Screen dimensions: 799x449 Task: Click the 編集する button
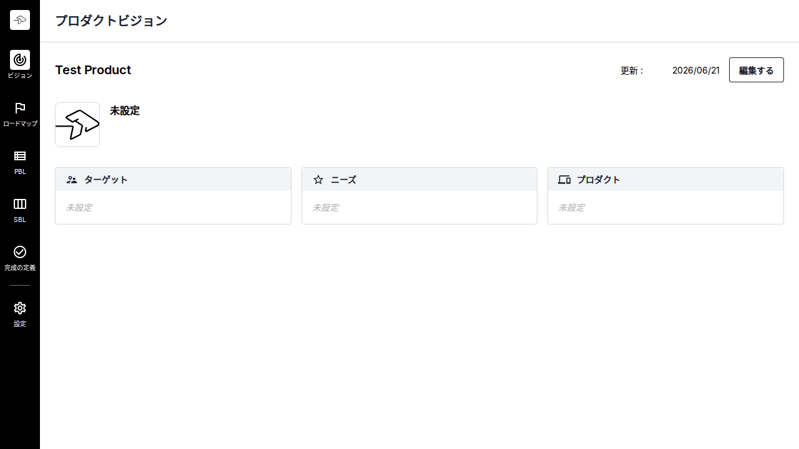point(757,70)
